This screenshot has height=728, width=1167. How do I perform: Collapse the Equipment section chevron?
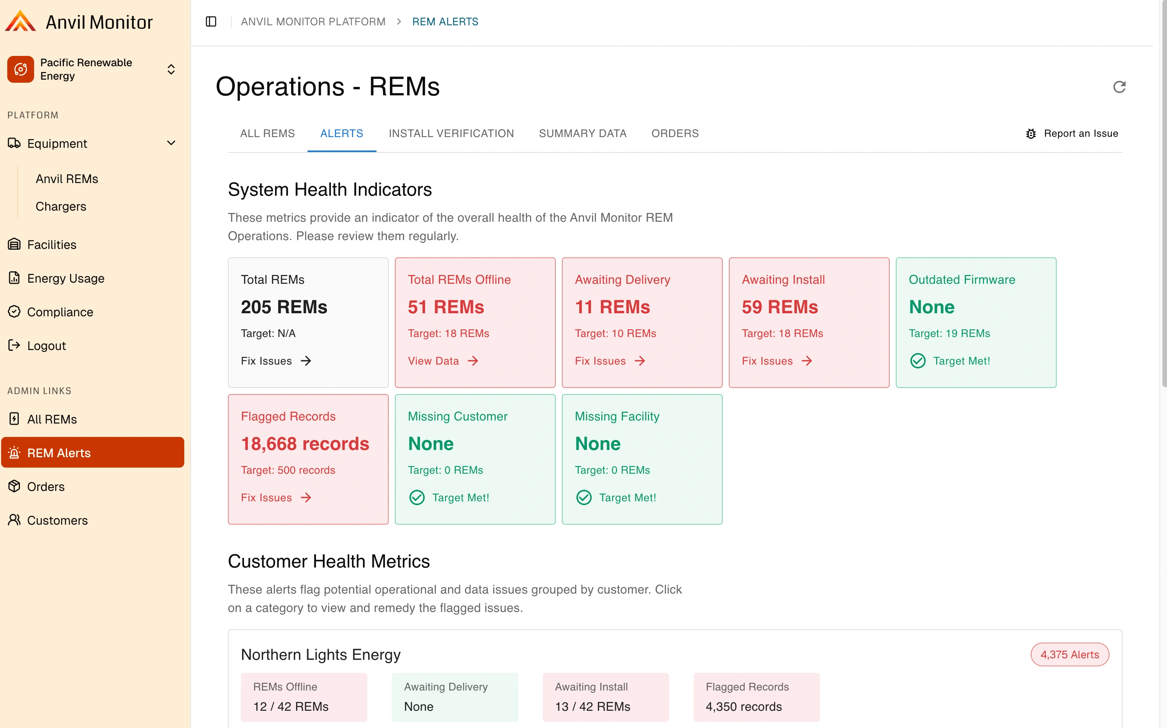(x=171, y=143)
